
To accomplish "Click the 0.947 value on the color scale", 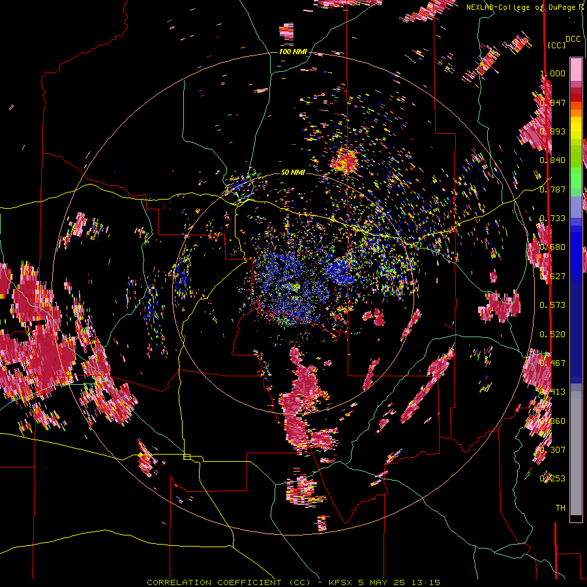I will click(552, 102).
